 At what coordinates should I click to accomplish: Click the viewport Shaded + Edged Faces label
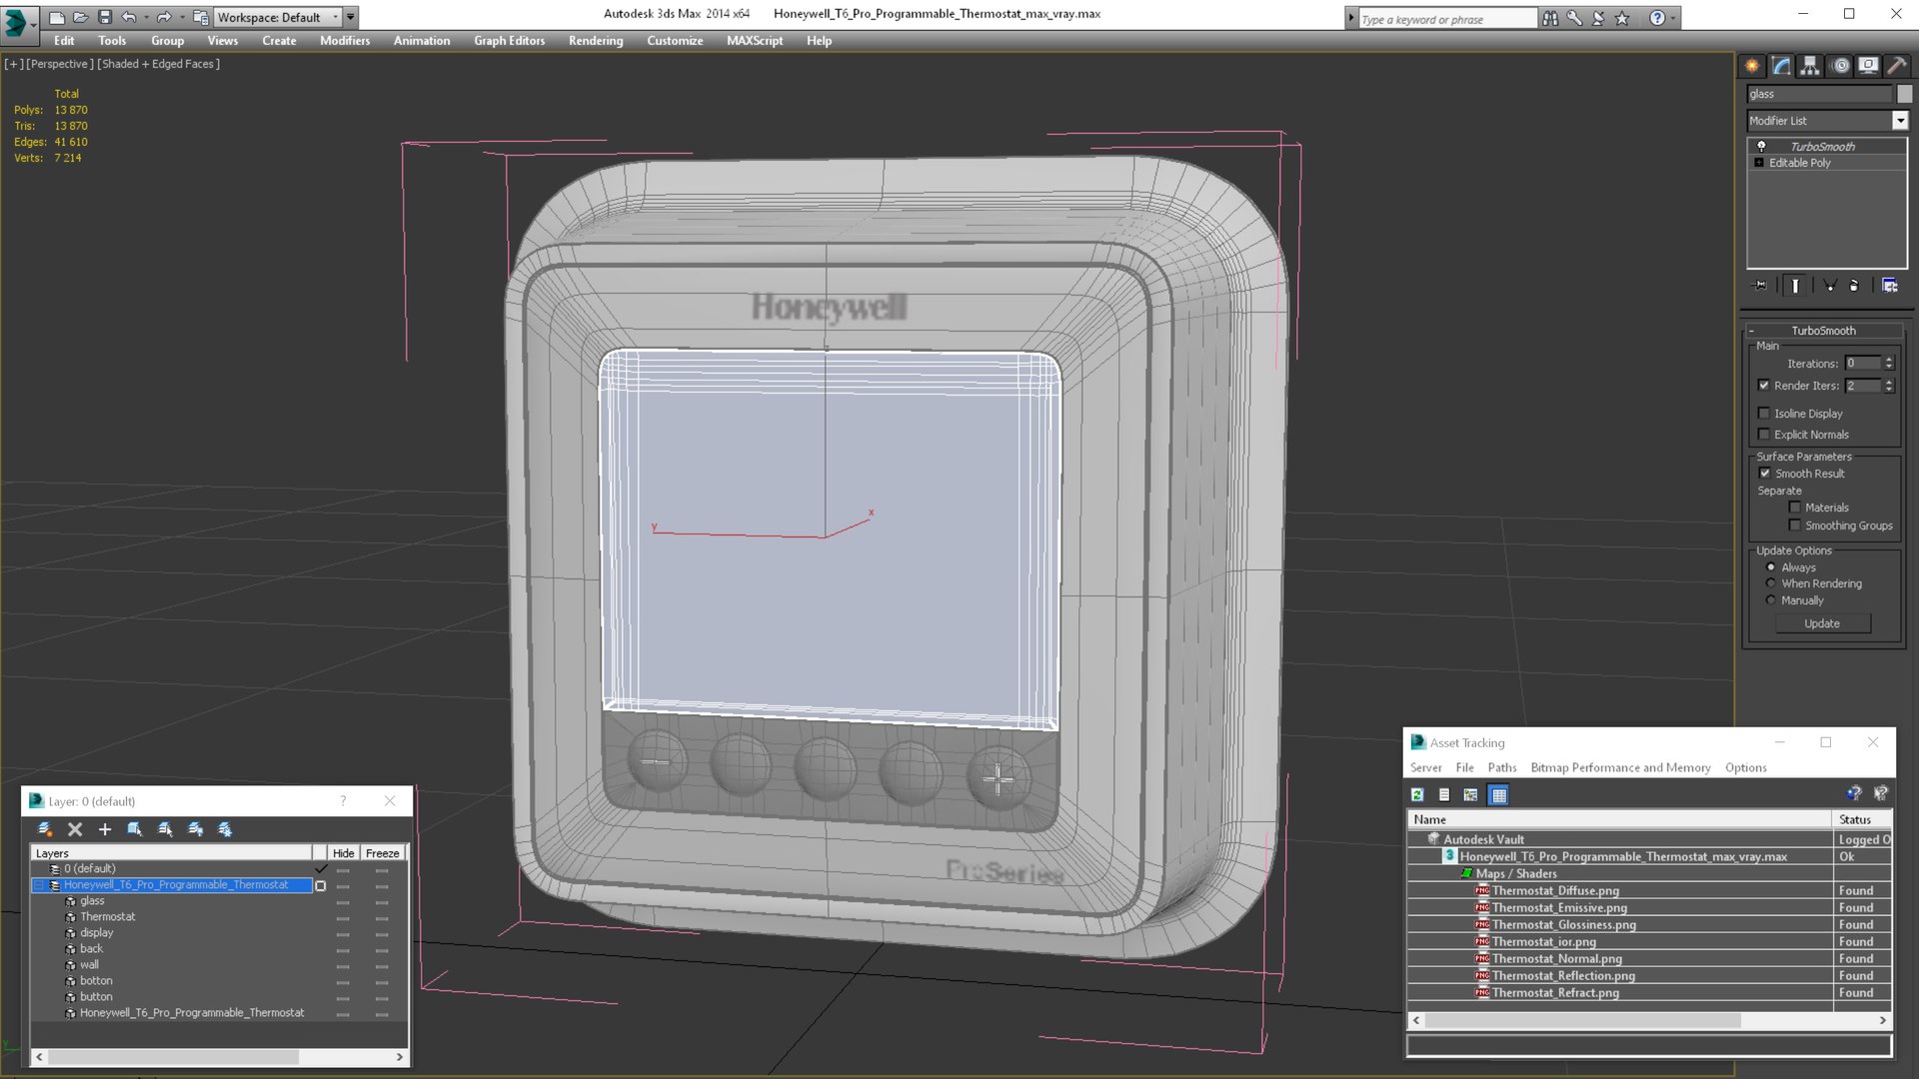coord(158,64)
